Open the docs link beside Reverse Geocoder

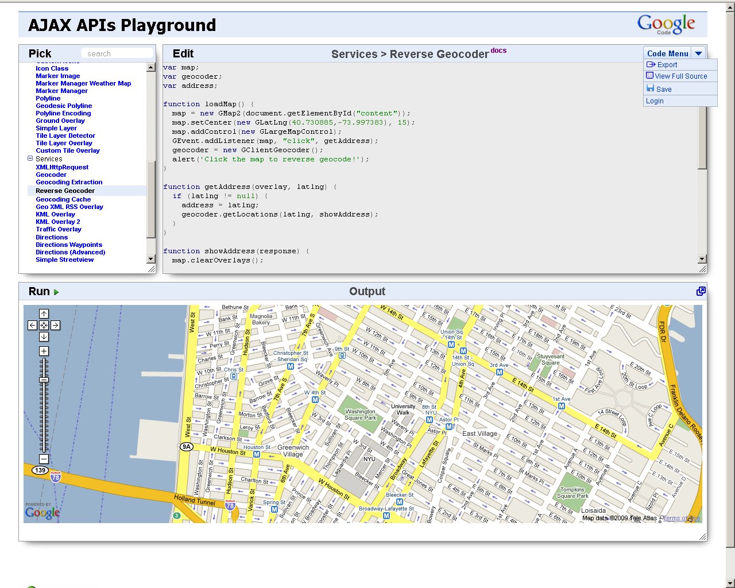498,51
